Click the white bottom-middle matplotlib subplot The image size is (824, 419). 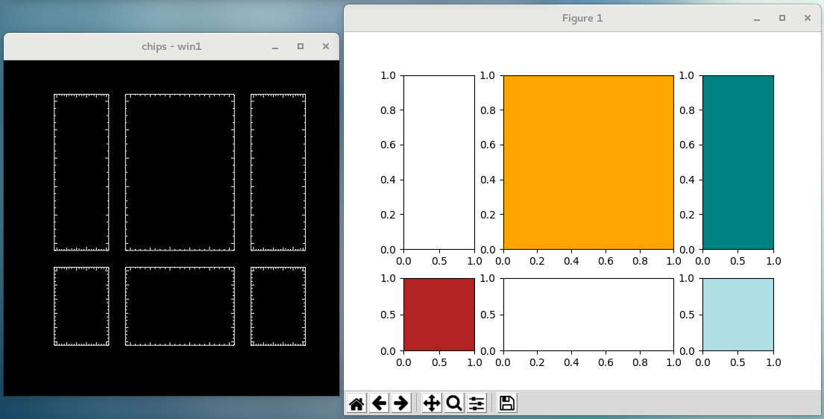588,314
